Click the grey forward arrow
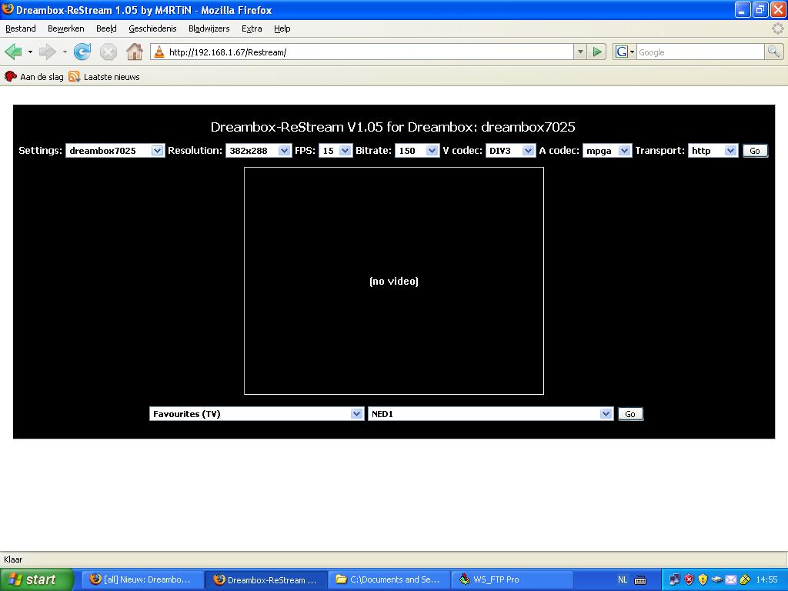Screen dimensions: 788x591 tap(48, 52)
